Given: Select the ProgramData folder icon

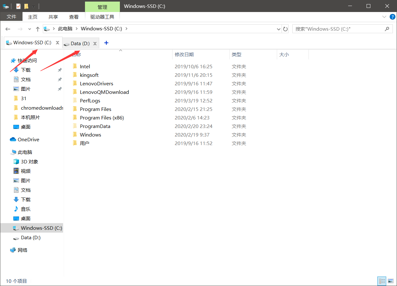Looking at the screenshot, I should pos(75,126).
